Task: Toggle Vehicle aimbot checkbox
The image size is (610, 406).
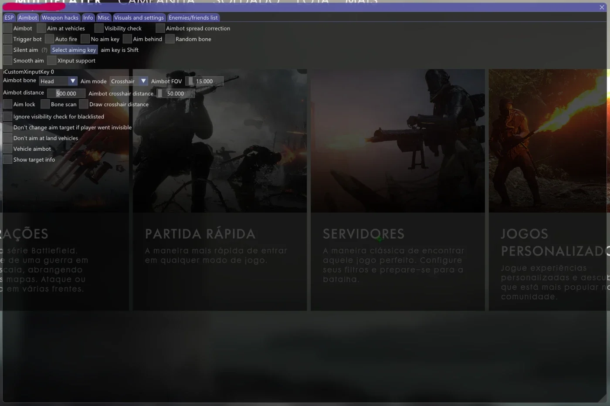Action: (x=7, y=149)
